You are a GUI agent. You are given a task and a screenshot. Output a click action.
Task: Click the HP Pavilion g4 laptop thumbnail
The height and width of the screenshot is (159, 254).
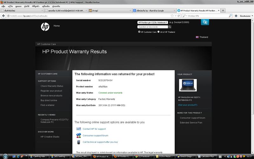coord(188,85)
